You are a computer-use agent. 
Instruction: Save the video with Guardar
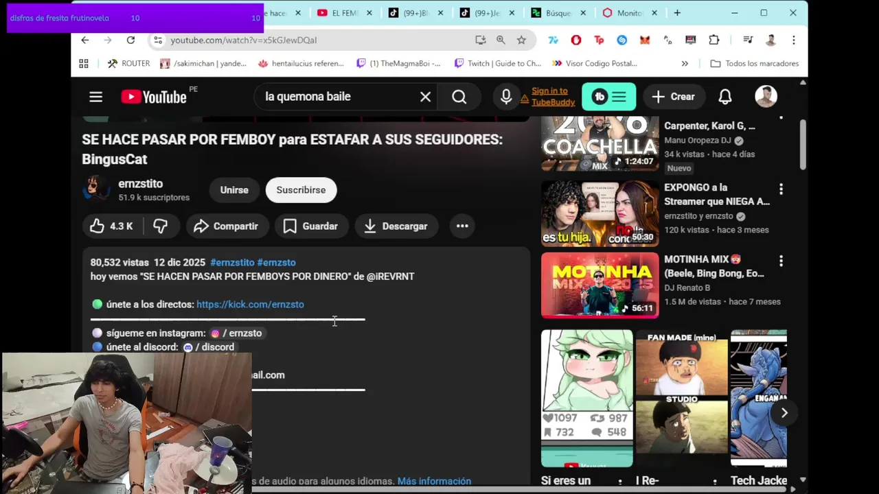point(311,226)
